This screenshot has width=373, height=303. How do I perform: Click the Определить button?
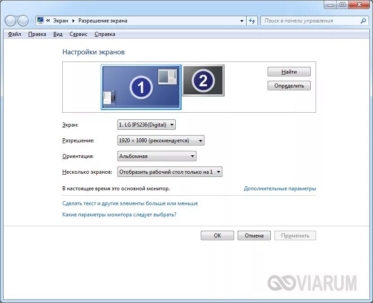coord(289,86)
